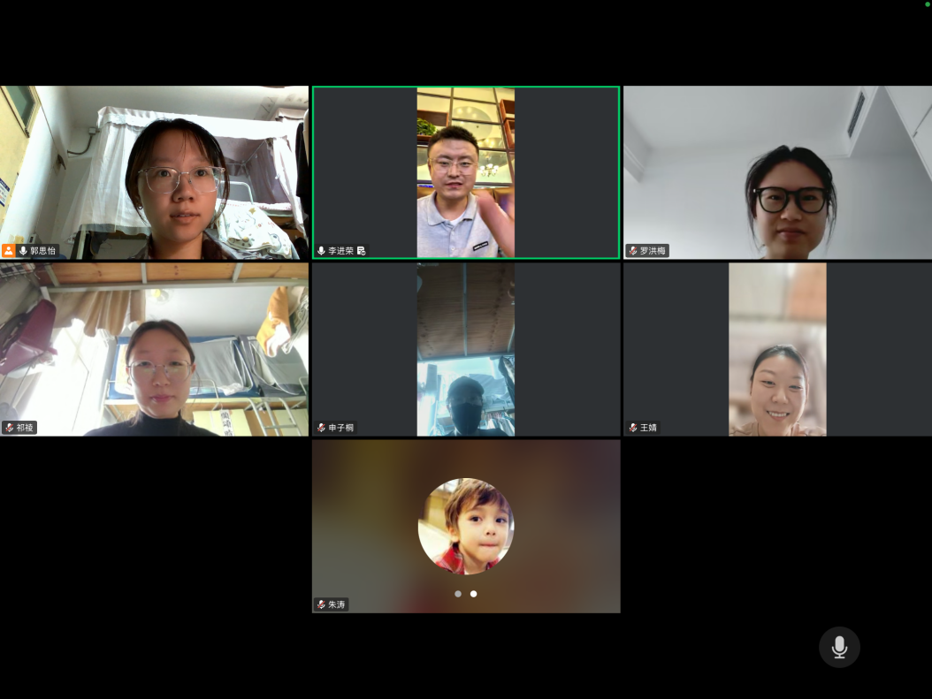Click the name label text 罗洪梅
932x699 pixels.
(653, 251)
